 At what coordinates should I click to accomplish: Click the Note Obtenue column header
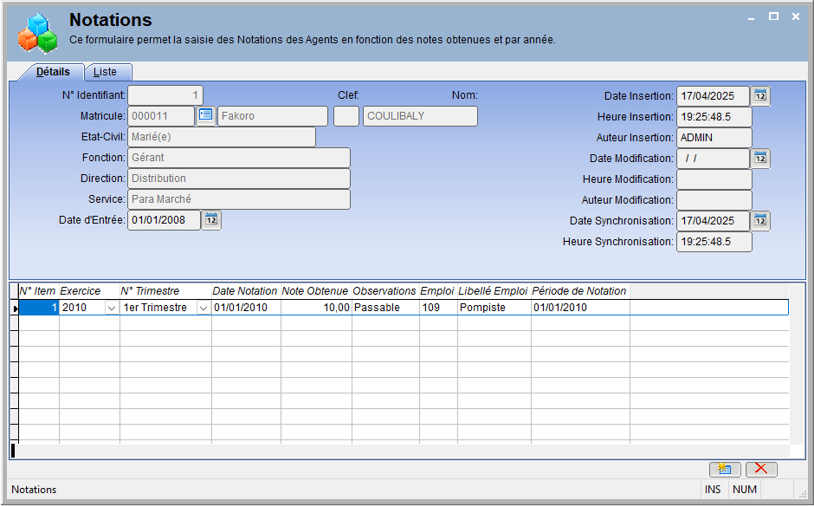click(316, 291)
